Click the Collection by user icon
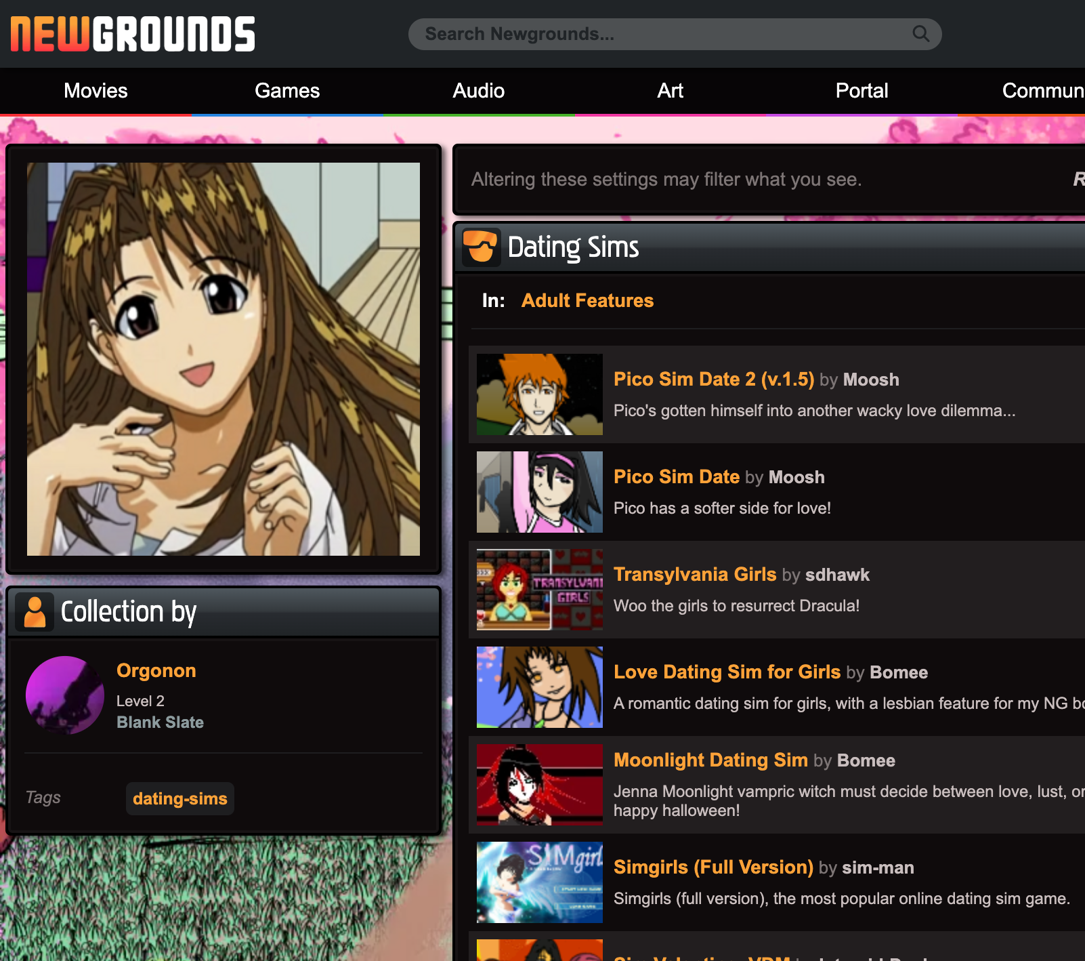The width and height of the screenshot is (1085, 961). click(35, 612)
